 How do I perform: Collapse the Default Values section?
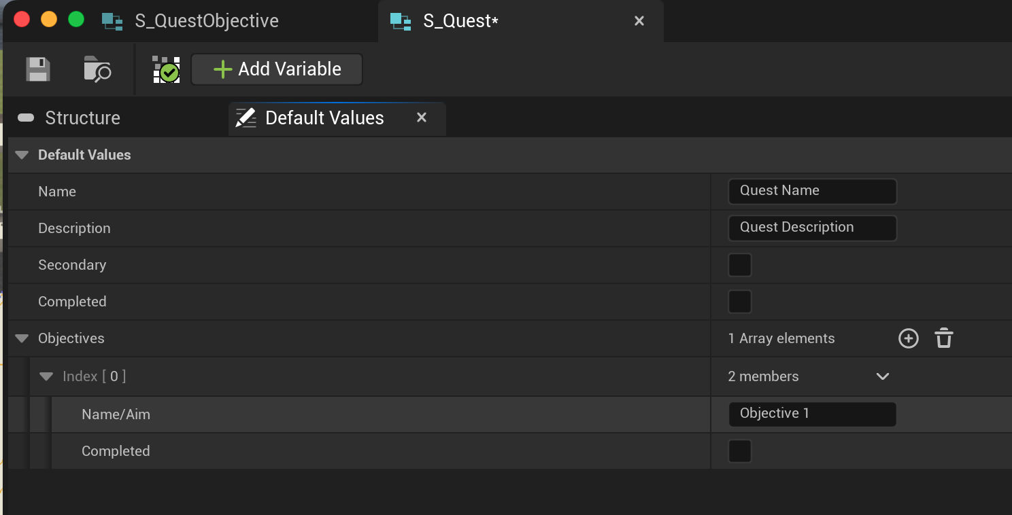(22, 155)
